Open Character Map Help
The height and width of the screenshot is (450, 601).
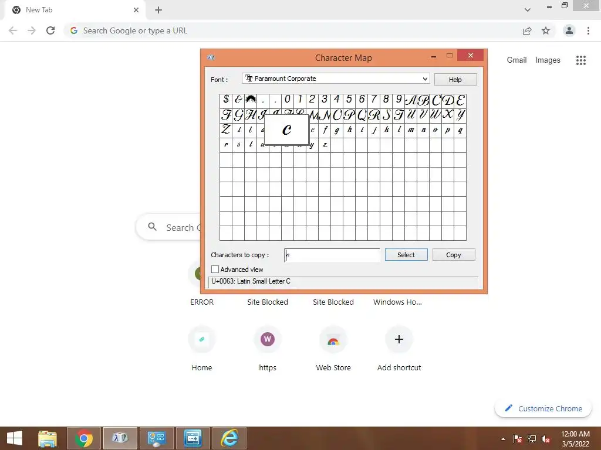click(455, 80)
